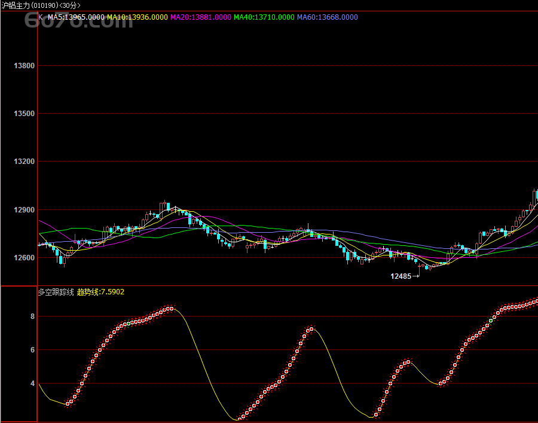Click the rightmost candlestick in the price chart
Image resolution: width=538 pixels, height=423 pixels.
tap(536, 194)
